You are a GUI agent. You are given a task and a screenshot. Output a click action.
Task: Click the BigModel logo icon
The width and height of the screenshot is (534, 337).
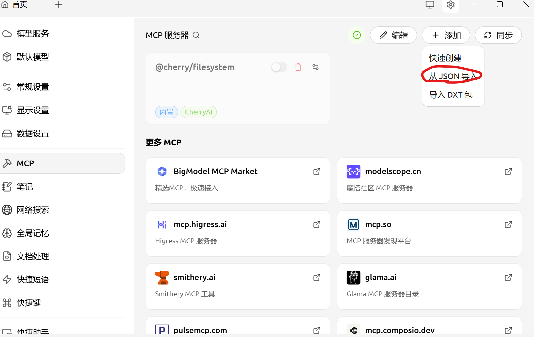(x=162, y=172)
